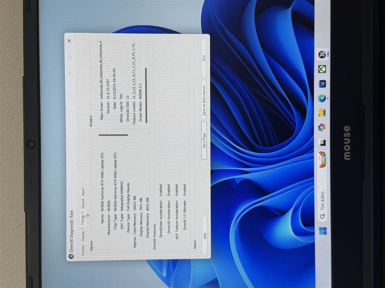Click the Direct3D DDI value 12
The image size is (385, 288).
(128, 97)
